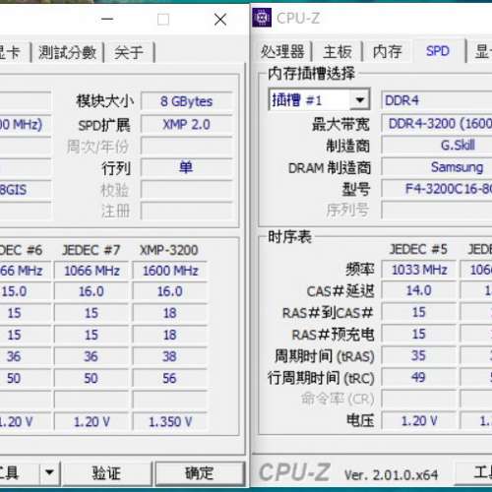Click the CPU-Z logo icon in right window title

(262, 18)
